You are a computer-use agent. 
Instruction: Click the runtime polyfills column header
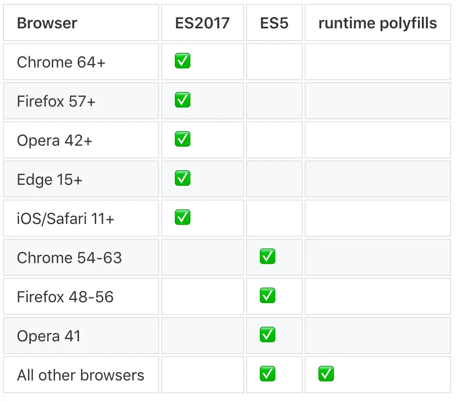pyautogui.click(x=377, y=23)
